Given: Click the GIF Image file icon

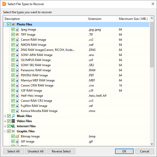Looking at the screenshot, I should [17, 141].
